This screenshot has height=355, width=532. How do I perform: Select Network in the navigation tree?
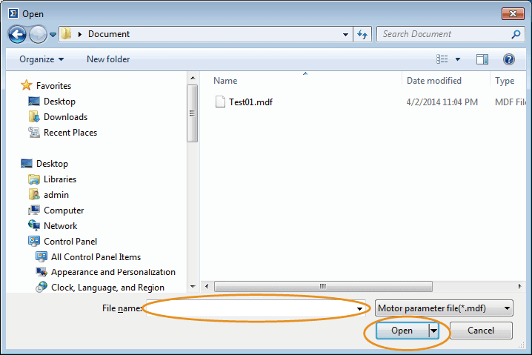tap(60, 226)
